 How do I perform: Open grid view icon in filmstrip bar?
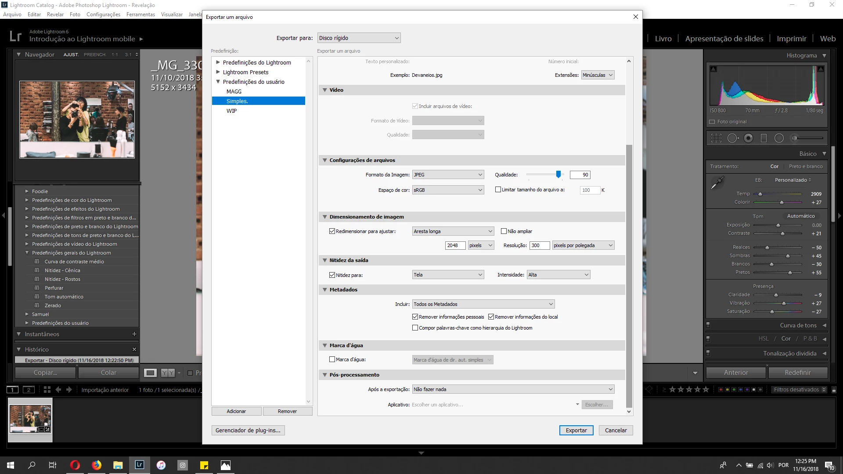(47, 390)
